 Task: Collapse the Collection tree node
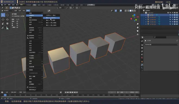(144, 13)
